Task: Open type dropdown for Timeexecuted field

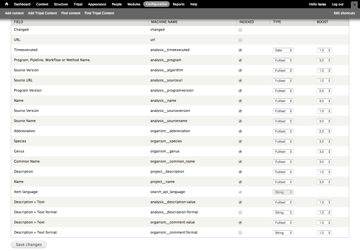Action: (x=283, y=50)
